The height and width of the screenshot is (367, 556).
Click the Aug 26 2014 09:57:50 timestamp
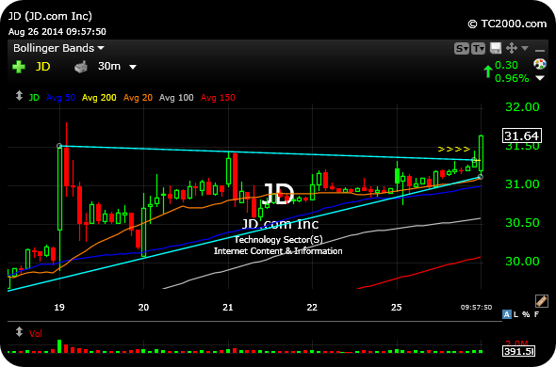point(57,32)
